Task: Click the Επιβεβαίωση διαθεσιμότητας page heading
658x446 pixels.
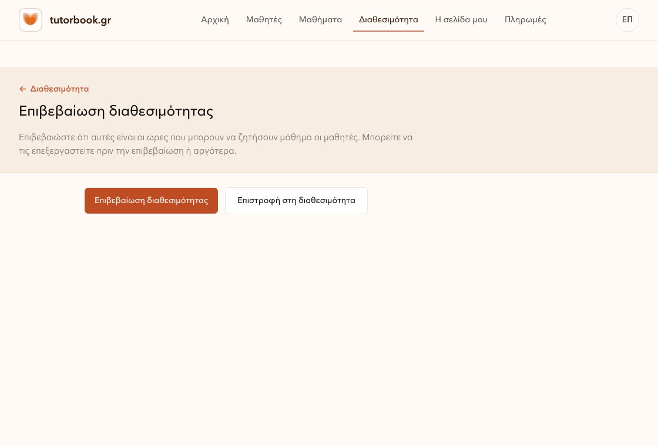Action: [x=116, y=111]
